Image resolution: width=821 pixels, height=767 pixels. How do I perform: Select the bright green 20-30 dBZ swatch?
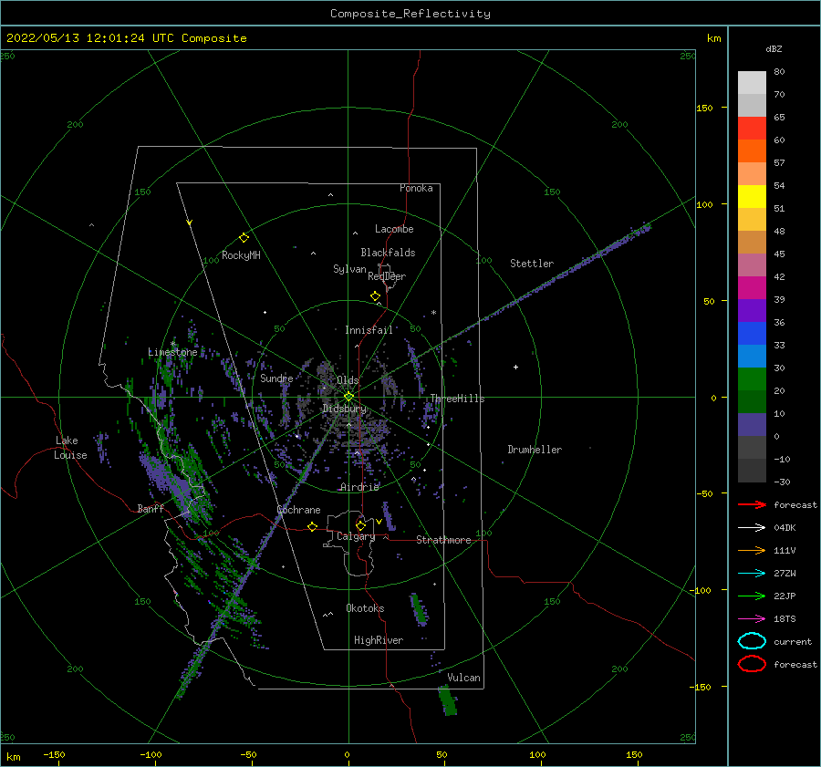click(x=752, y=378)
